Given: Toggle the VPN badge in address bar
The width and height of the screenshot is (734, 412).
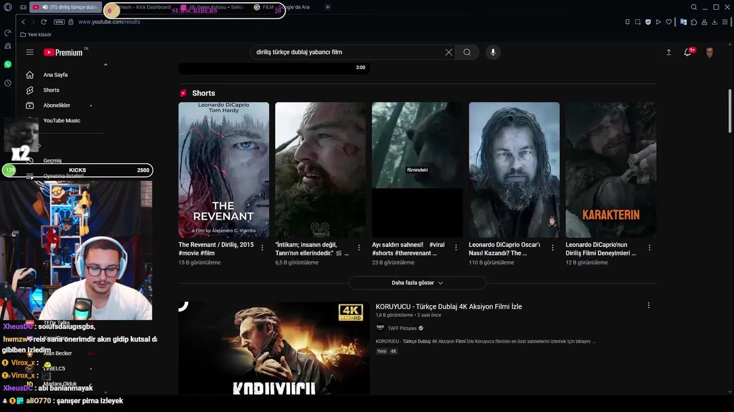Looking at the screenshot, I should [x=59, y=22].
